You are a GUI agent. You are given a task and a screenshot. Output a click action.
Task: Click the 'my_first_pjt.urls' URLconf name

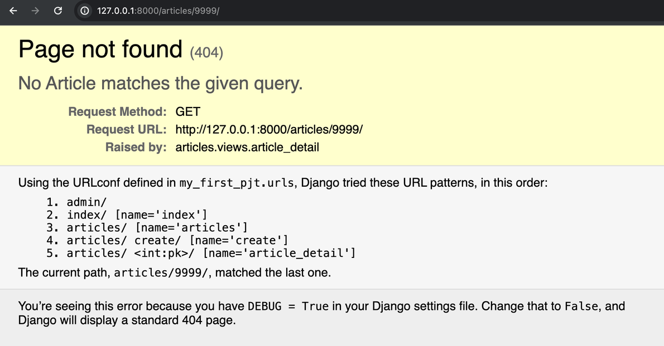point(236,183)
